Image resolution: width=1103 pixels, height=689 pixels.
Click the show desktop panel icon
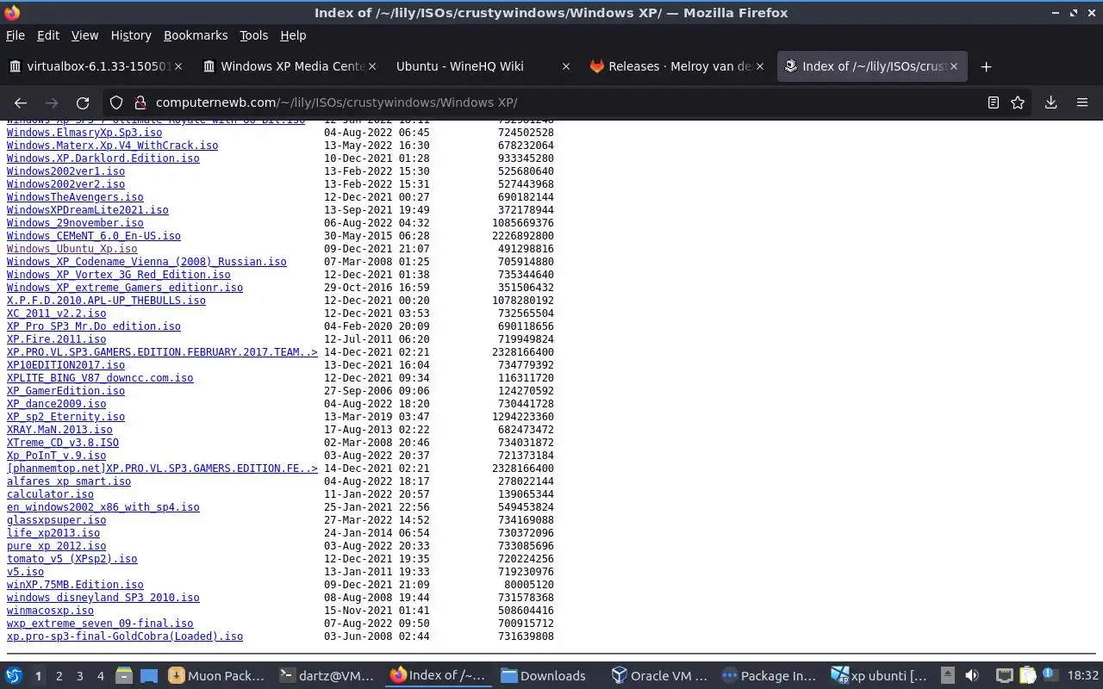[x=148, y=676]
